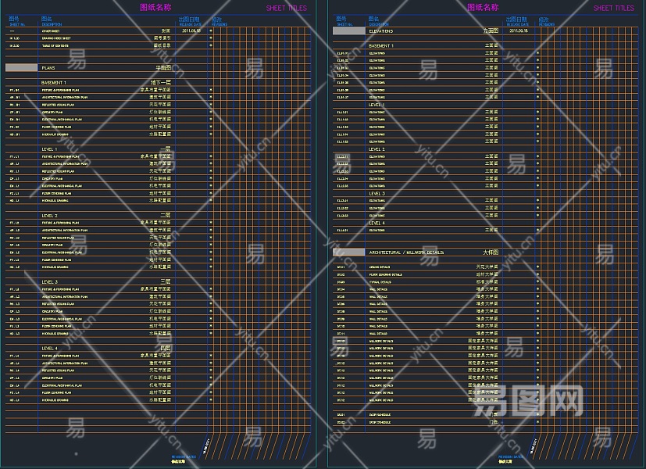The height and width of the screenshot is (469, 646).
Task: Click LEVEL 4 heading in left sheet
Action: click(x=49, y=348)
